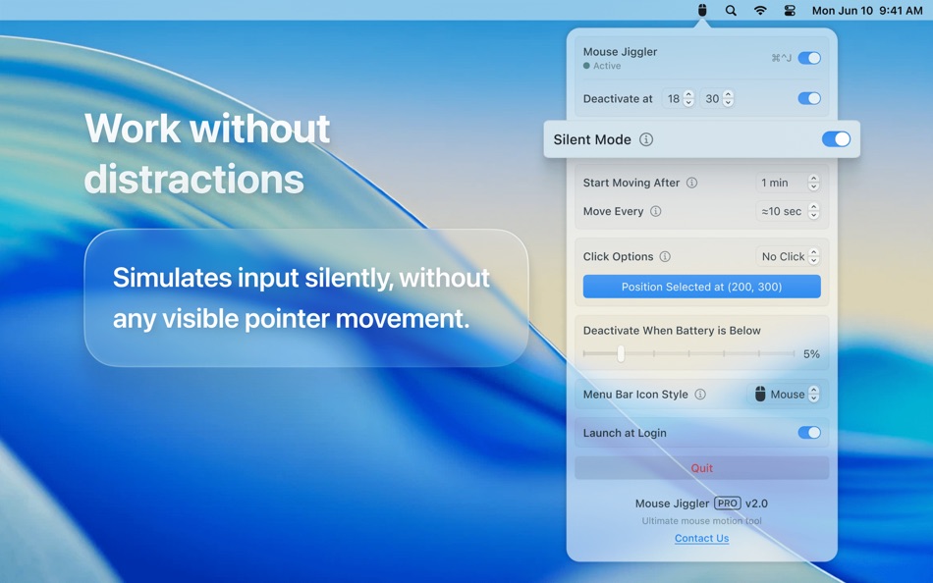Click the ⌘^J shortcut label
This screenshot has width=933, height=583.
point(782,58)
